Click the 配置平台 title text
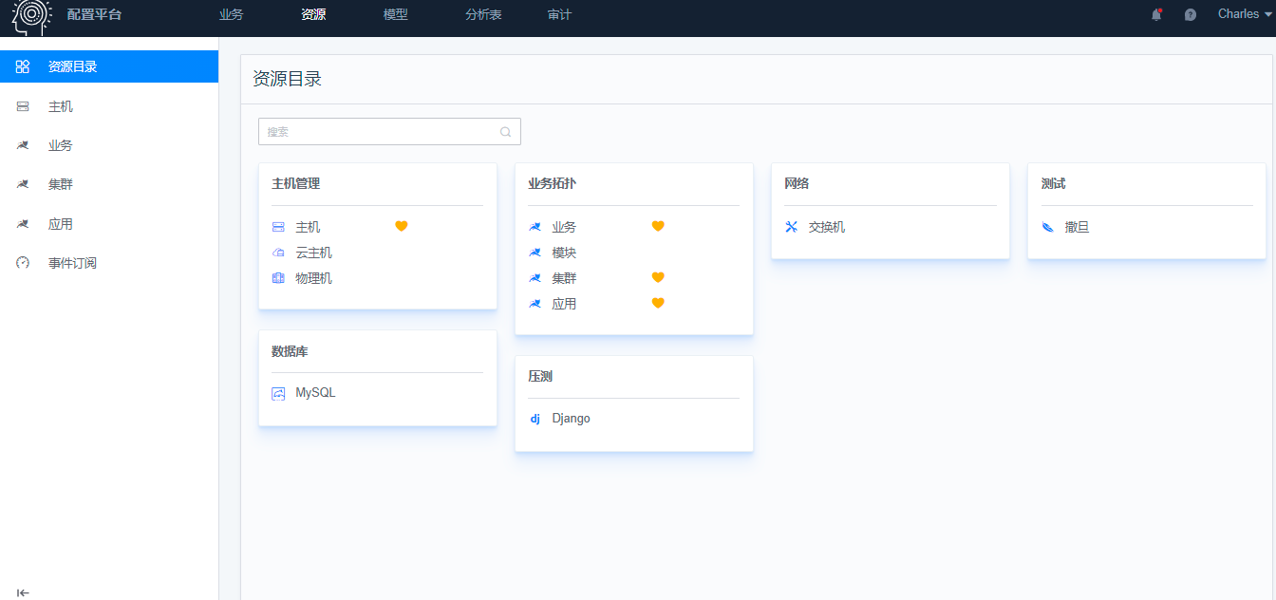 pos(95,15)
